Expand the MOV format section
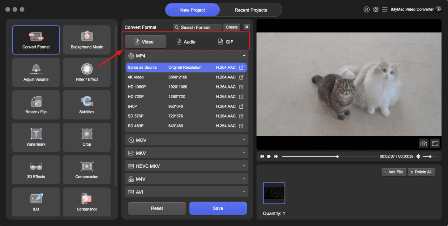This screenshot has height=226, width=448. (186, 140)
